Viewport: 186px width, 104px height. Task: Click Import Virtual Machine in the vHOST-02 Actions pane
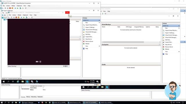click(x=171, y=30)
